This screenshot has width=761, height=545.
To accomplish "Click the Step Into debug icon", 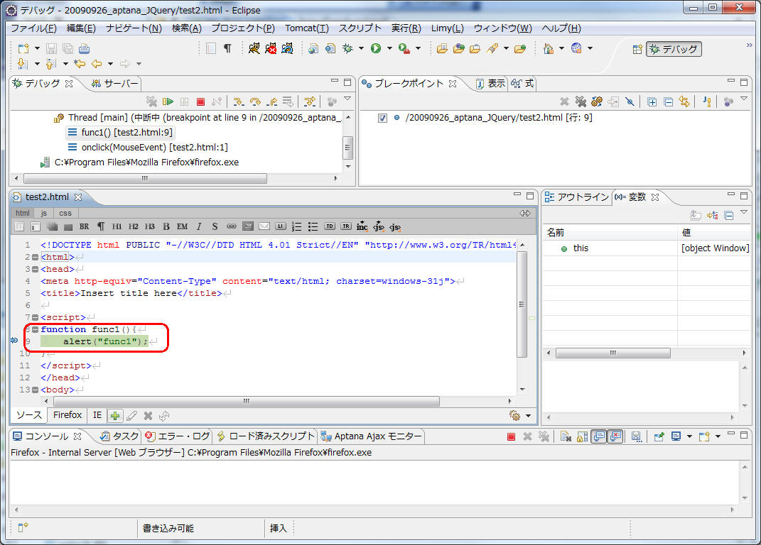I will coord(239,102).
